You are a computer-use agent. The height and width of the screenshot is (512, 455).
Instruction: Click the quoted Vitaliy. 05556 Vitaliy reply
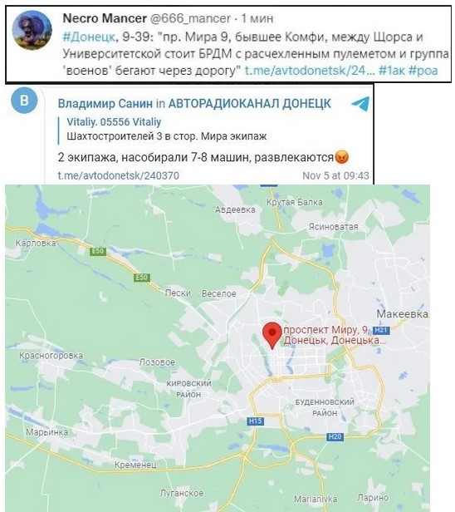[x=166, y=129]
